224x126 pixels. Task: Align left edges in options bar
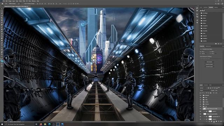[37, 3]
